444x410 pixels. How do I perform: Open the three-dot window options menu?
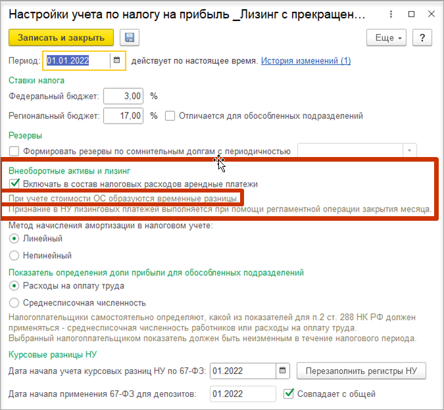click(391, 14)
